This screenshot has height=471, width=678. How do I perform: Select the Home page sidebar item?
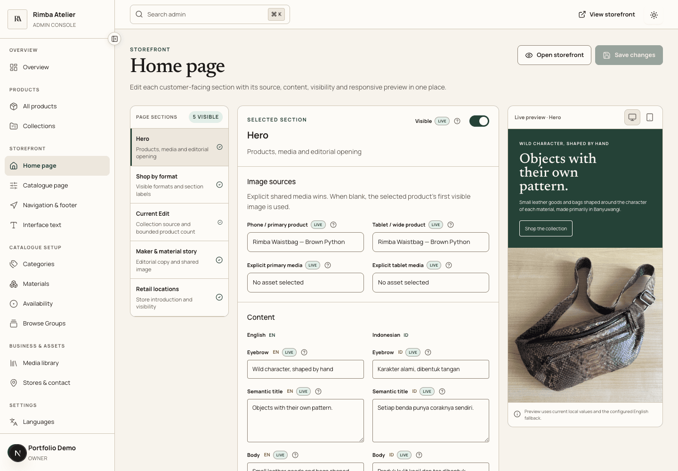57,166
